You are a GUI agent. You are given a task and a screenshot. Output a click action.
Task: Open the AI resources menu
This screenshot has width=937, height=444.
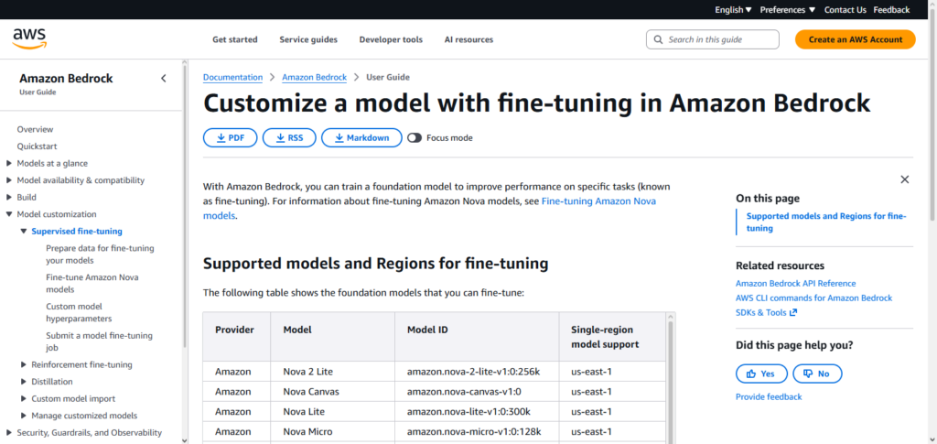[x=468, y=39]
